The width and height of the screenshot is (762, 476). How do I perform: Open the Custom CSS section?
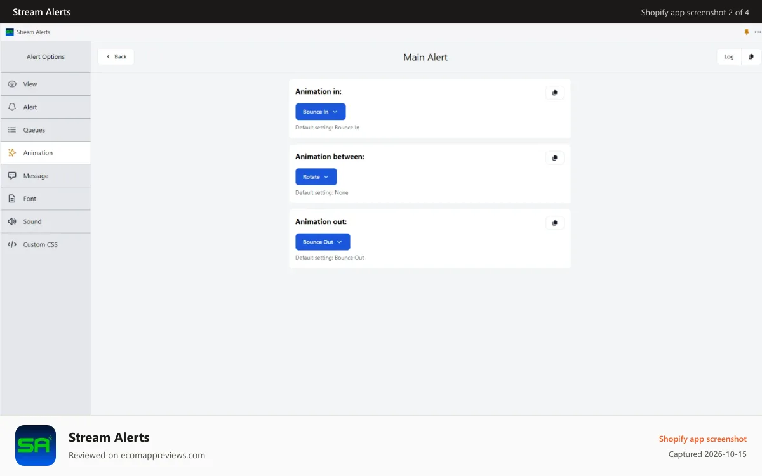(46, 244)
